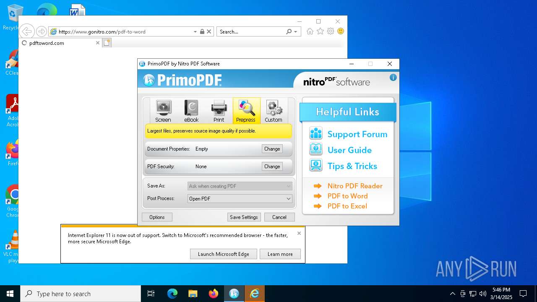Viewport: 537px width, 302px height.
Task: Click Windows taskbar search box
Action: 81,294
